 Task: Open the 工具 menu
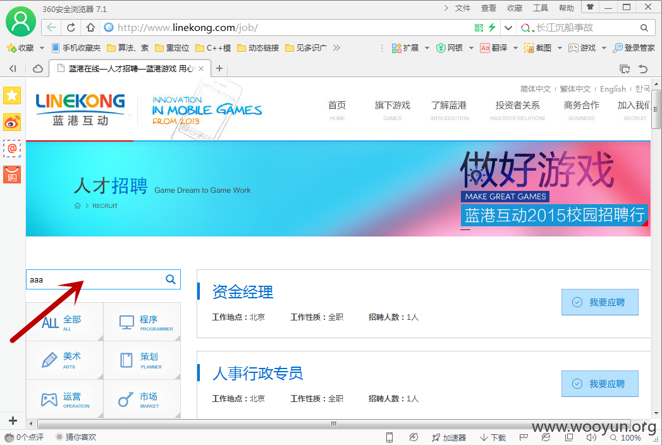click(x=541, y=8)
